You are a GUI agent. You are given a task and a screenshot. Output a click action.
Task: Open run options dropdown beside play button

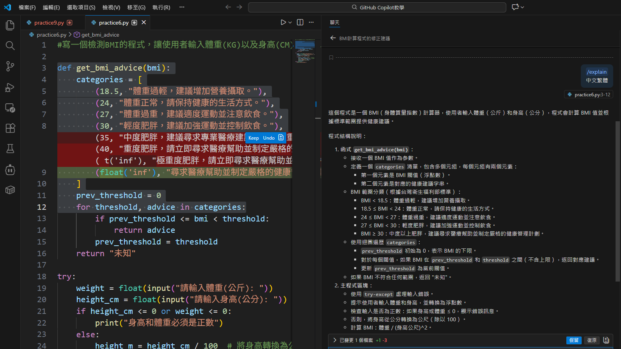click(x=290, y=23)
